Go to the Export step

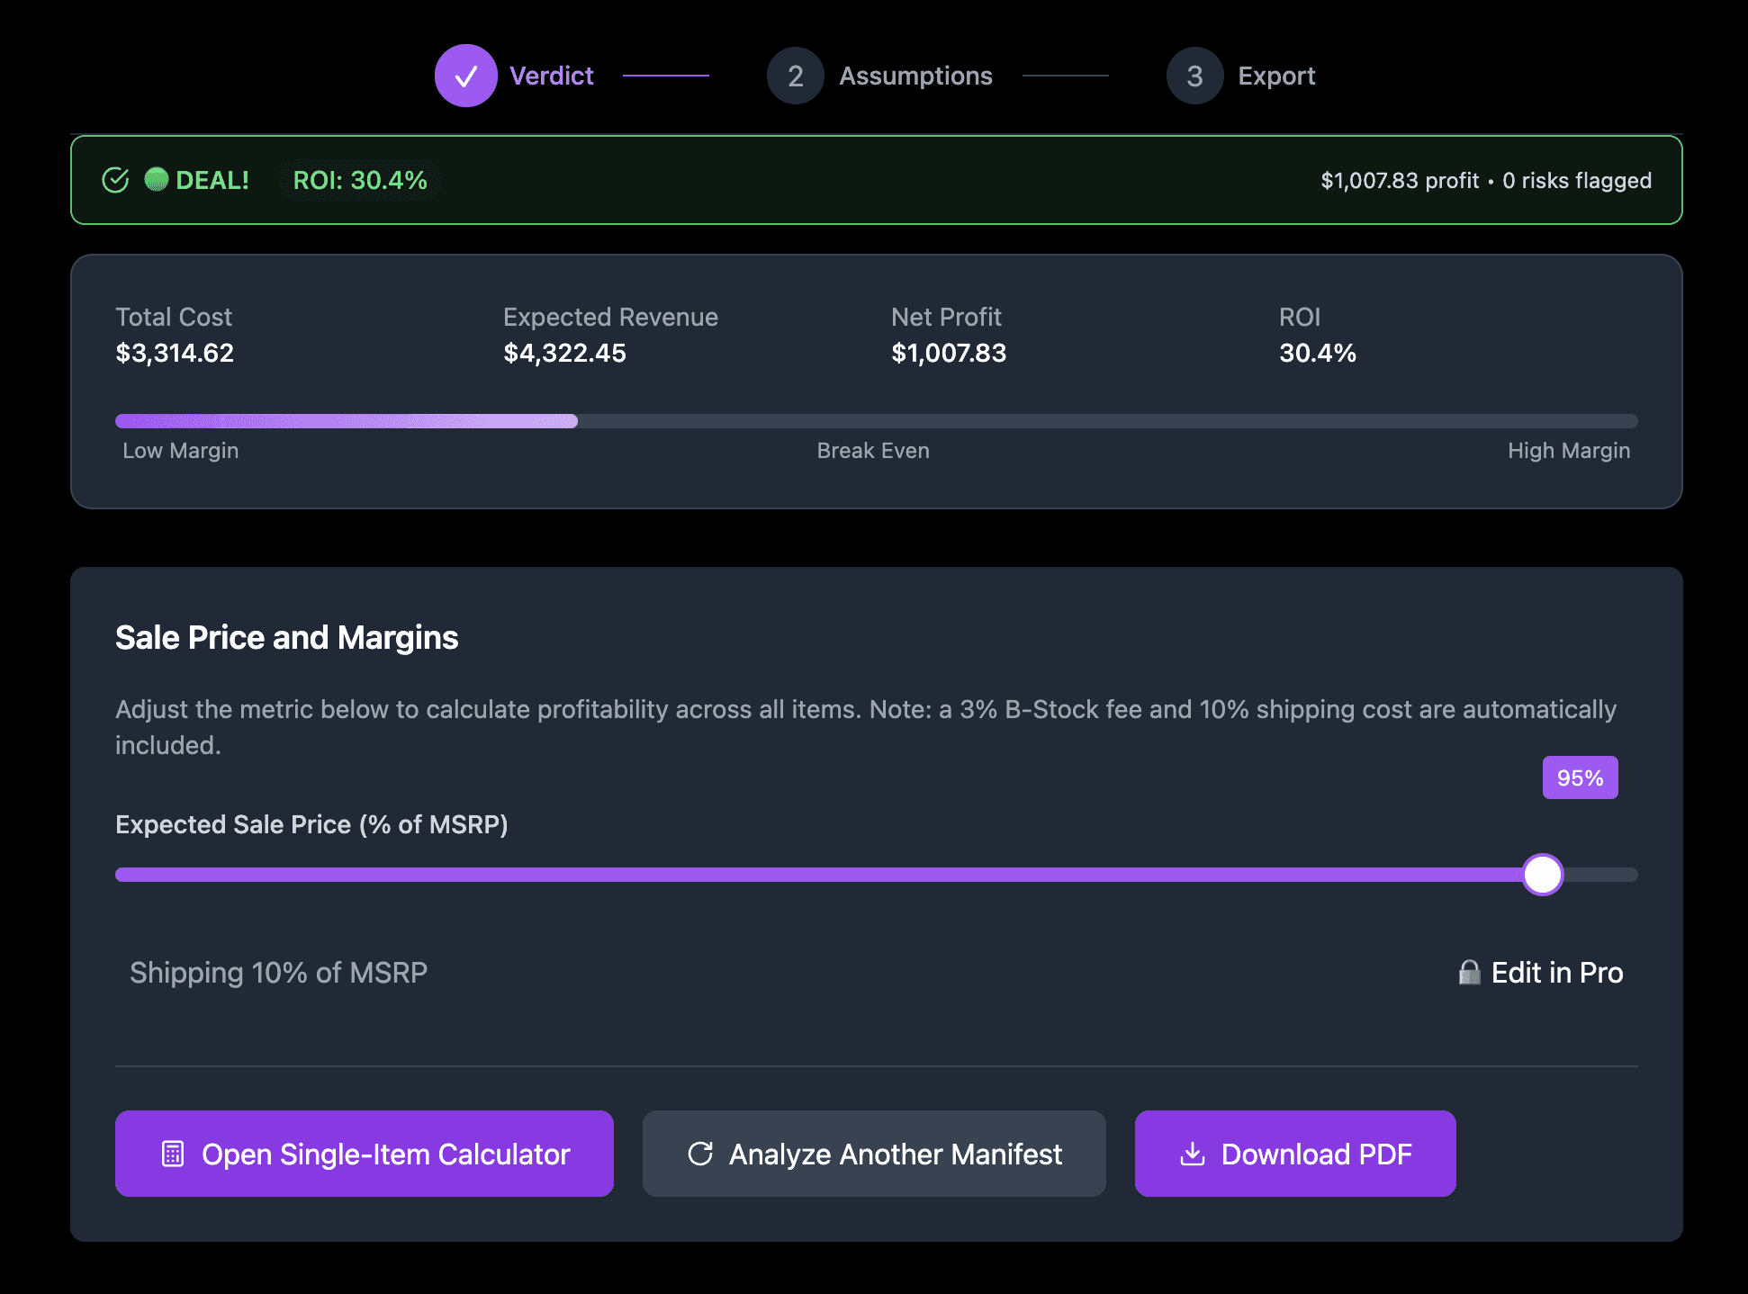click(x=1276, y=76)
